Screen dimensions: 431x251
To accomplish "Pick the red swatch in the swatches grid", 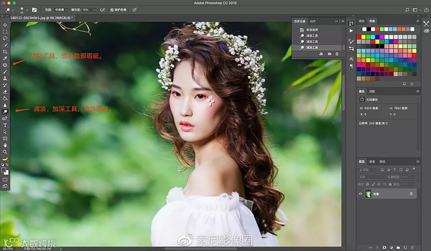I will point(359,37).
